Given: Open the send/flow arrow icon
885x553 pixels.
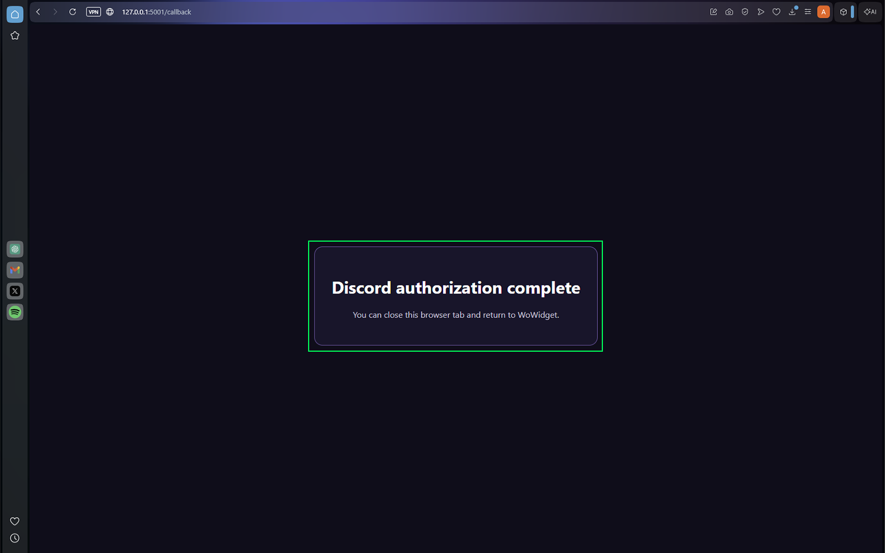Looking at the screenshot, I should [761, 12].
